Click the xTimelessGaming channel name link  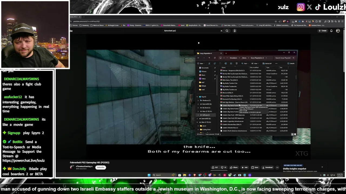tap(83, 167)
